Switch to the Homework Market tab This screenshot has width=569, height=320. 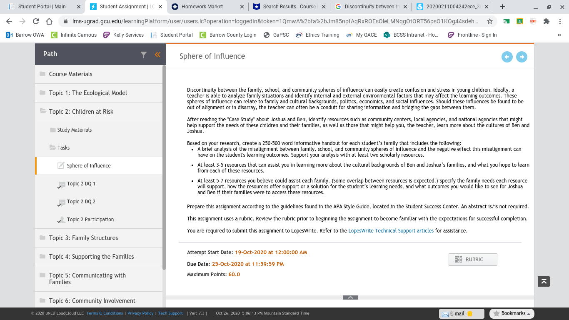(x=207, y=7)
